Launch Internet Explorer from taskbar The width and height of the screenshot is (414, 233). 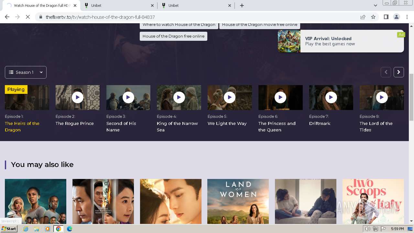[x=26, y=229]
